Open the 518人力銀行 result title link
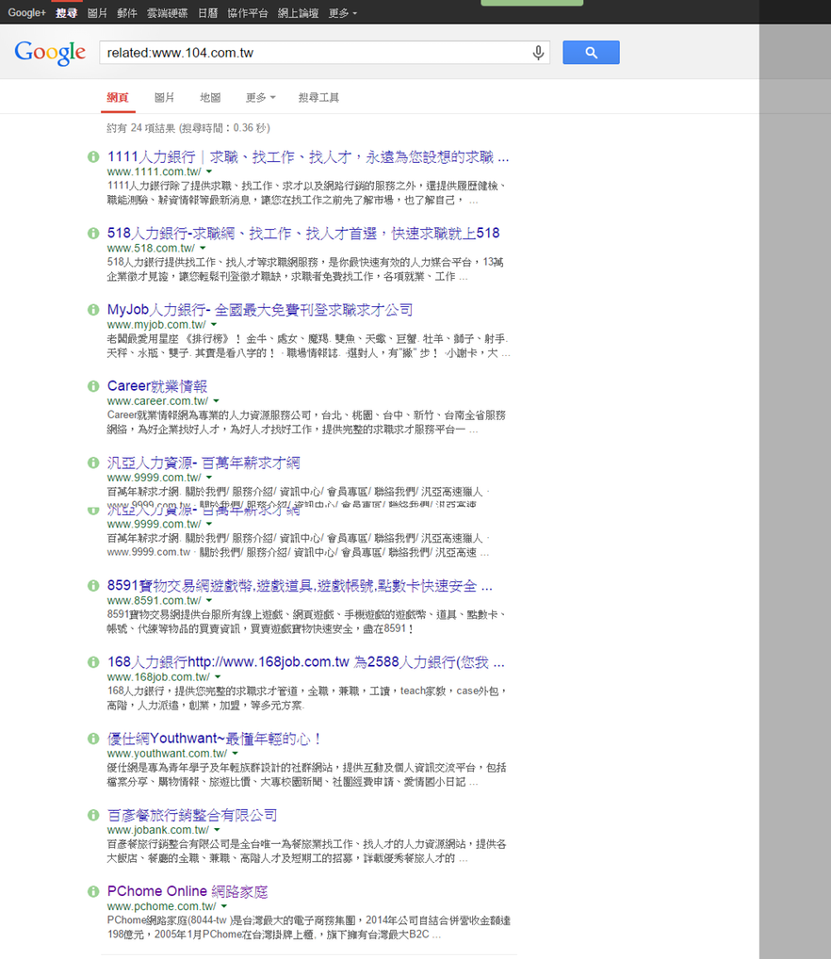Image resolution: width=831 pixels, height=959 pixels. coord(303,234)
